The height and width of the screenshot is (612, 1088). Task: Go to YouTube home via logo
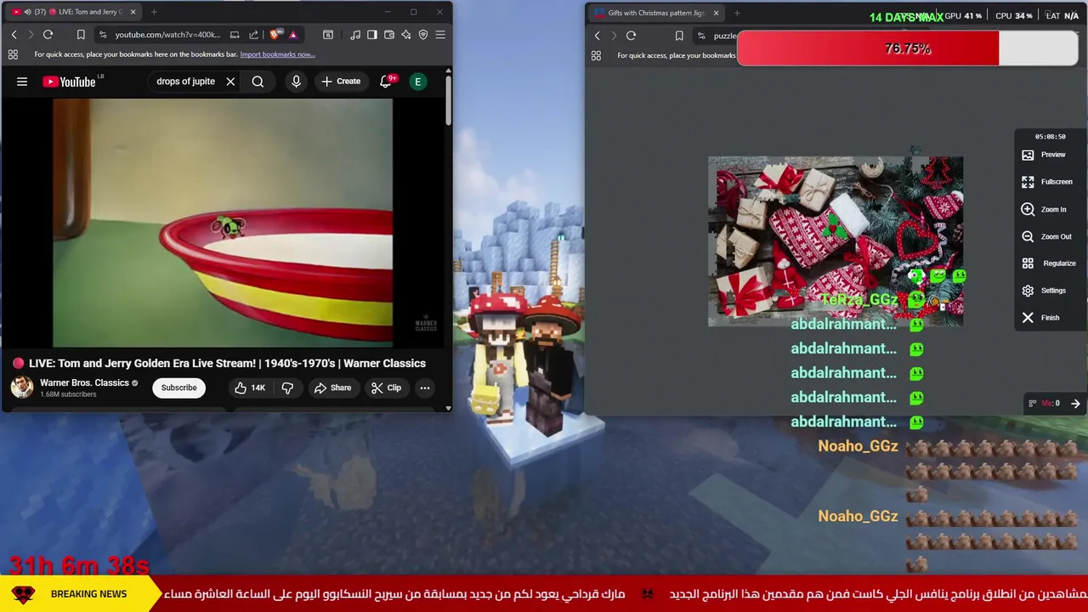pyautogui.click(x=70, y=82)
